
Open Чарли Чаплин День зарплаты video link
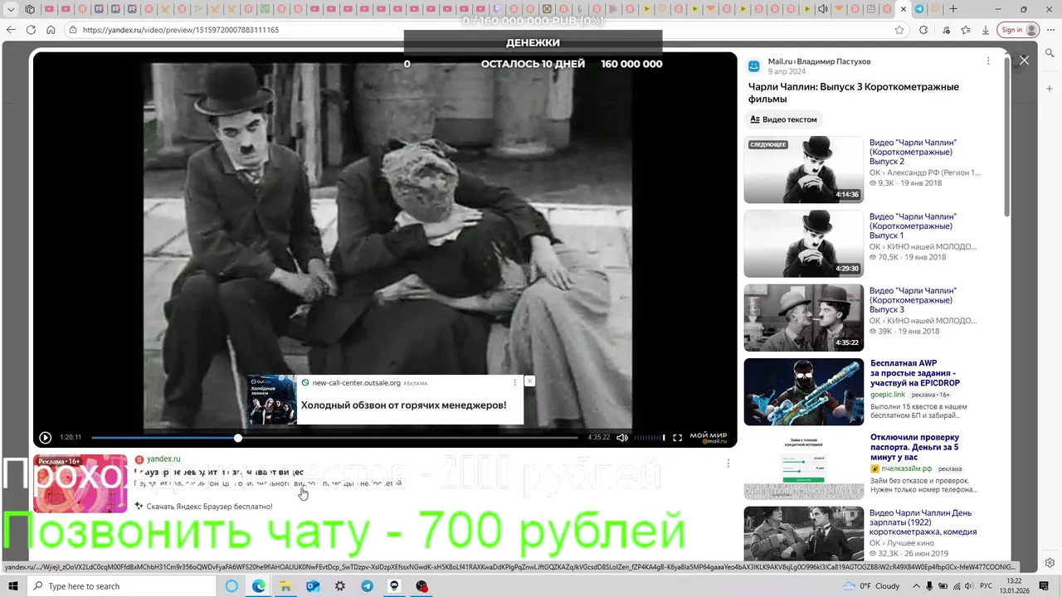pyautogui.click(x=923, y=522)
